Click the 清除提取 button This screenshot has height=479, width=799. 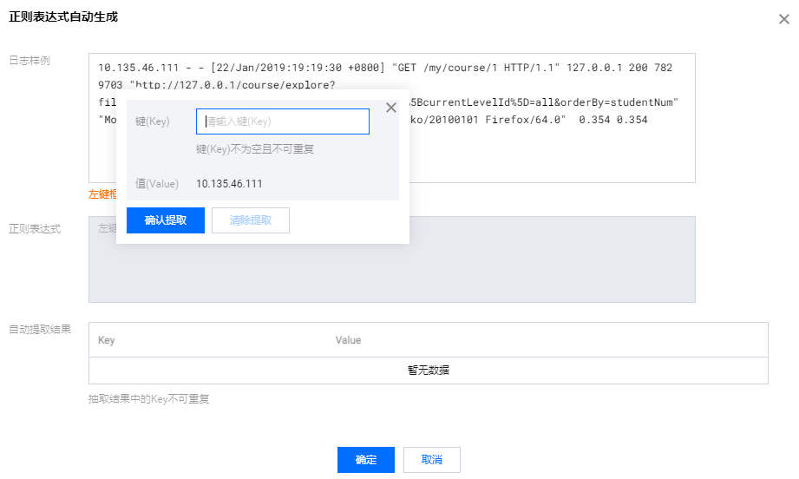(x=251, y=220)
